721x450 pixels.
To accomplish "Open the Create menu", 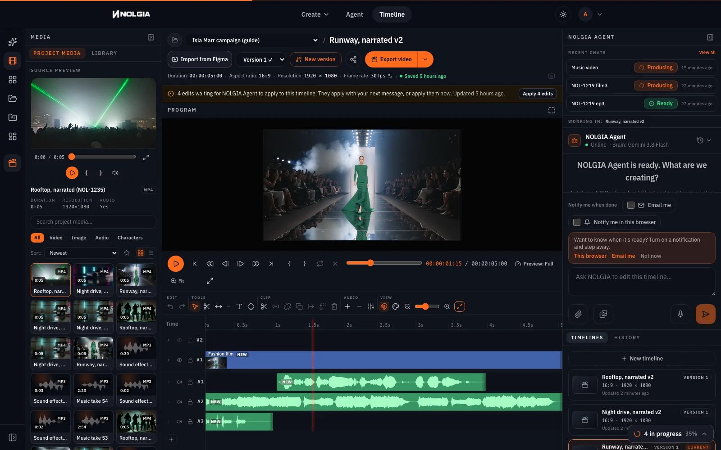I will pos(315,14).
